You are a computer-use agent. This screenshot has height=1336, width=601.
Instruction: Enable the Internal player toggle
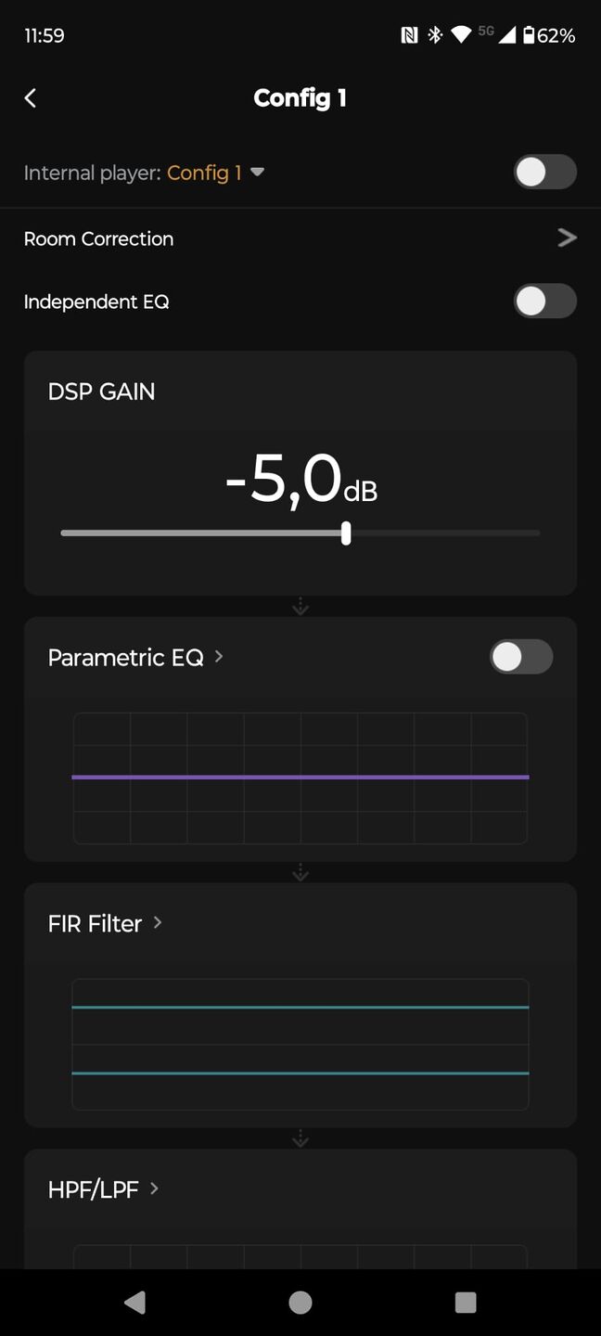pyautogui.click(x=545, y=173)
